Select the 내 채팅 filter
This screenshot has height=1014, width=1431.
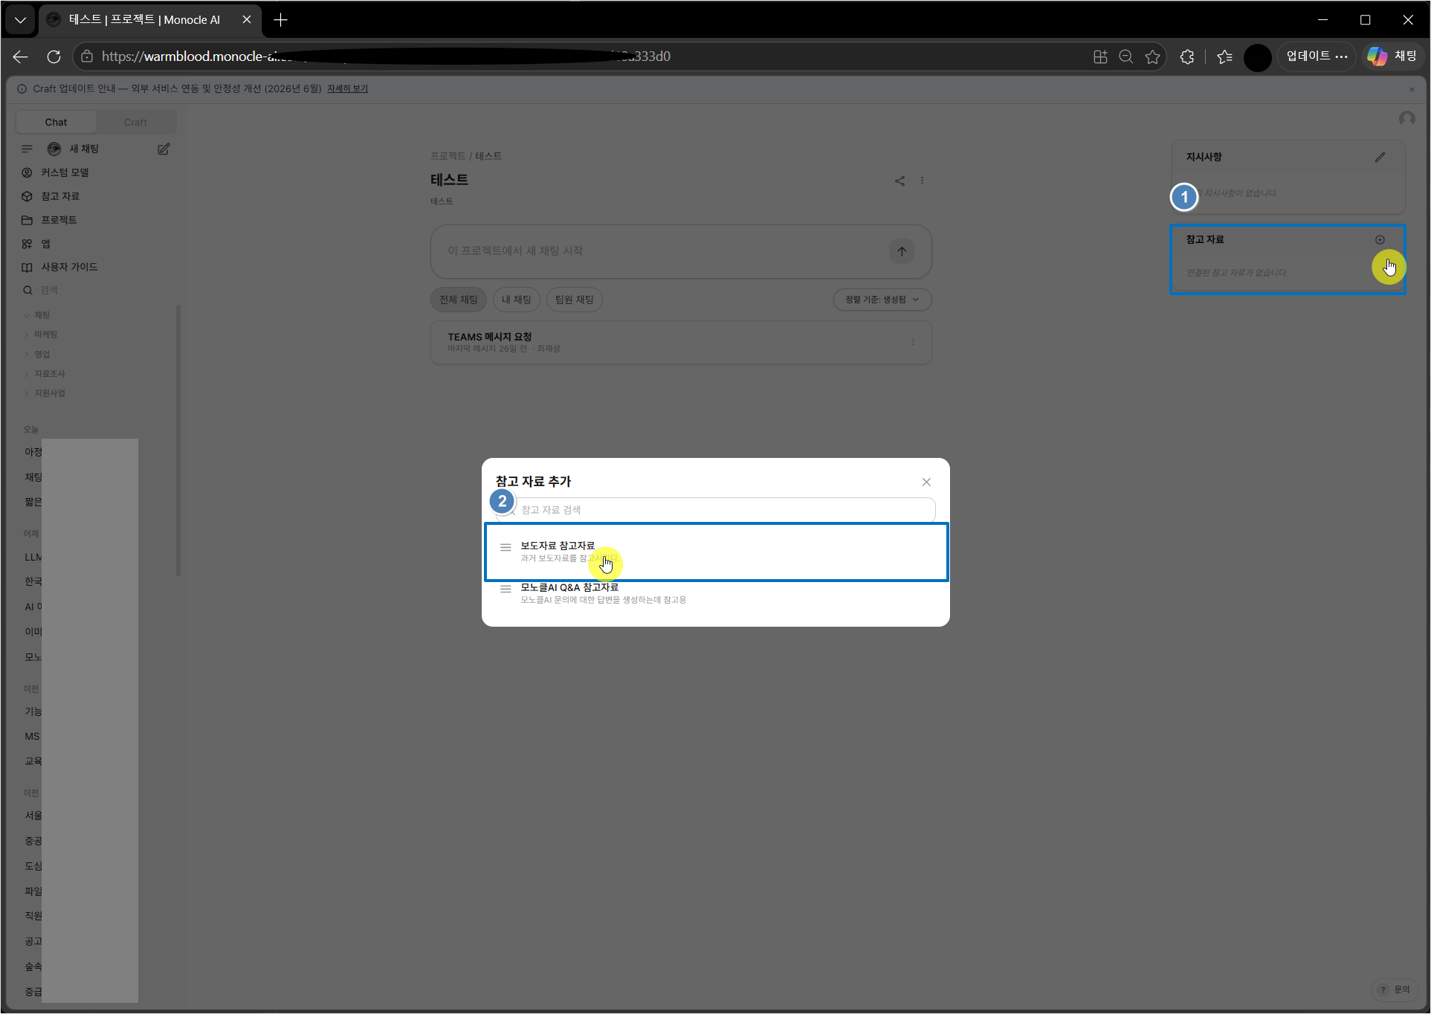(517, 300)
